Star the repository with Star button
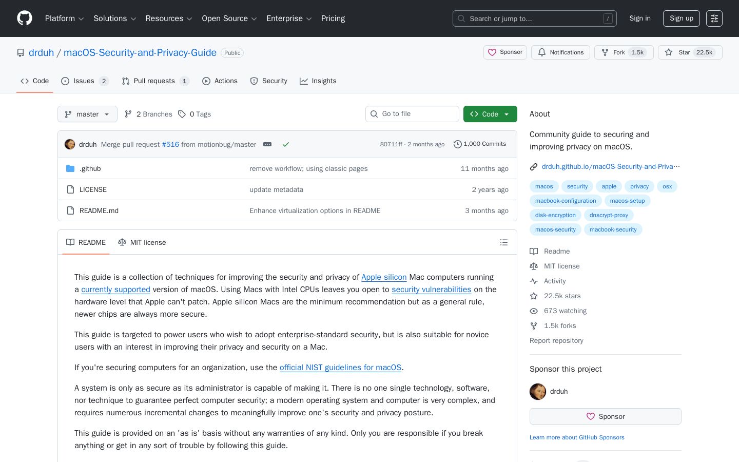739x462 pixels. (x=690, y=52)
